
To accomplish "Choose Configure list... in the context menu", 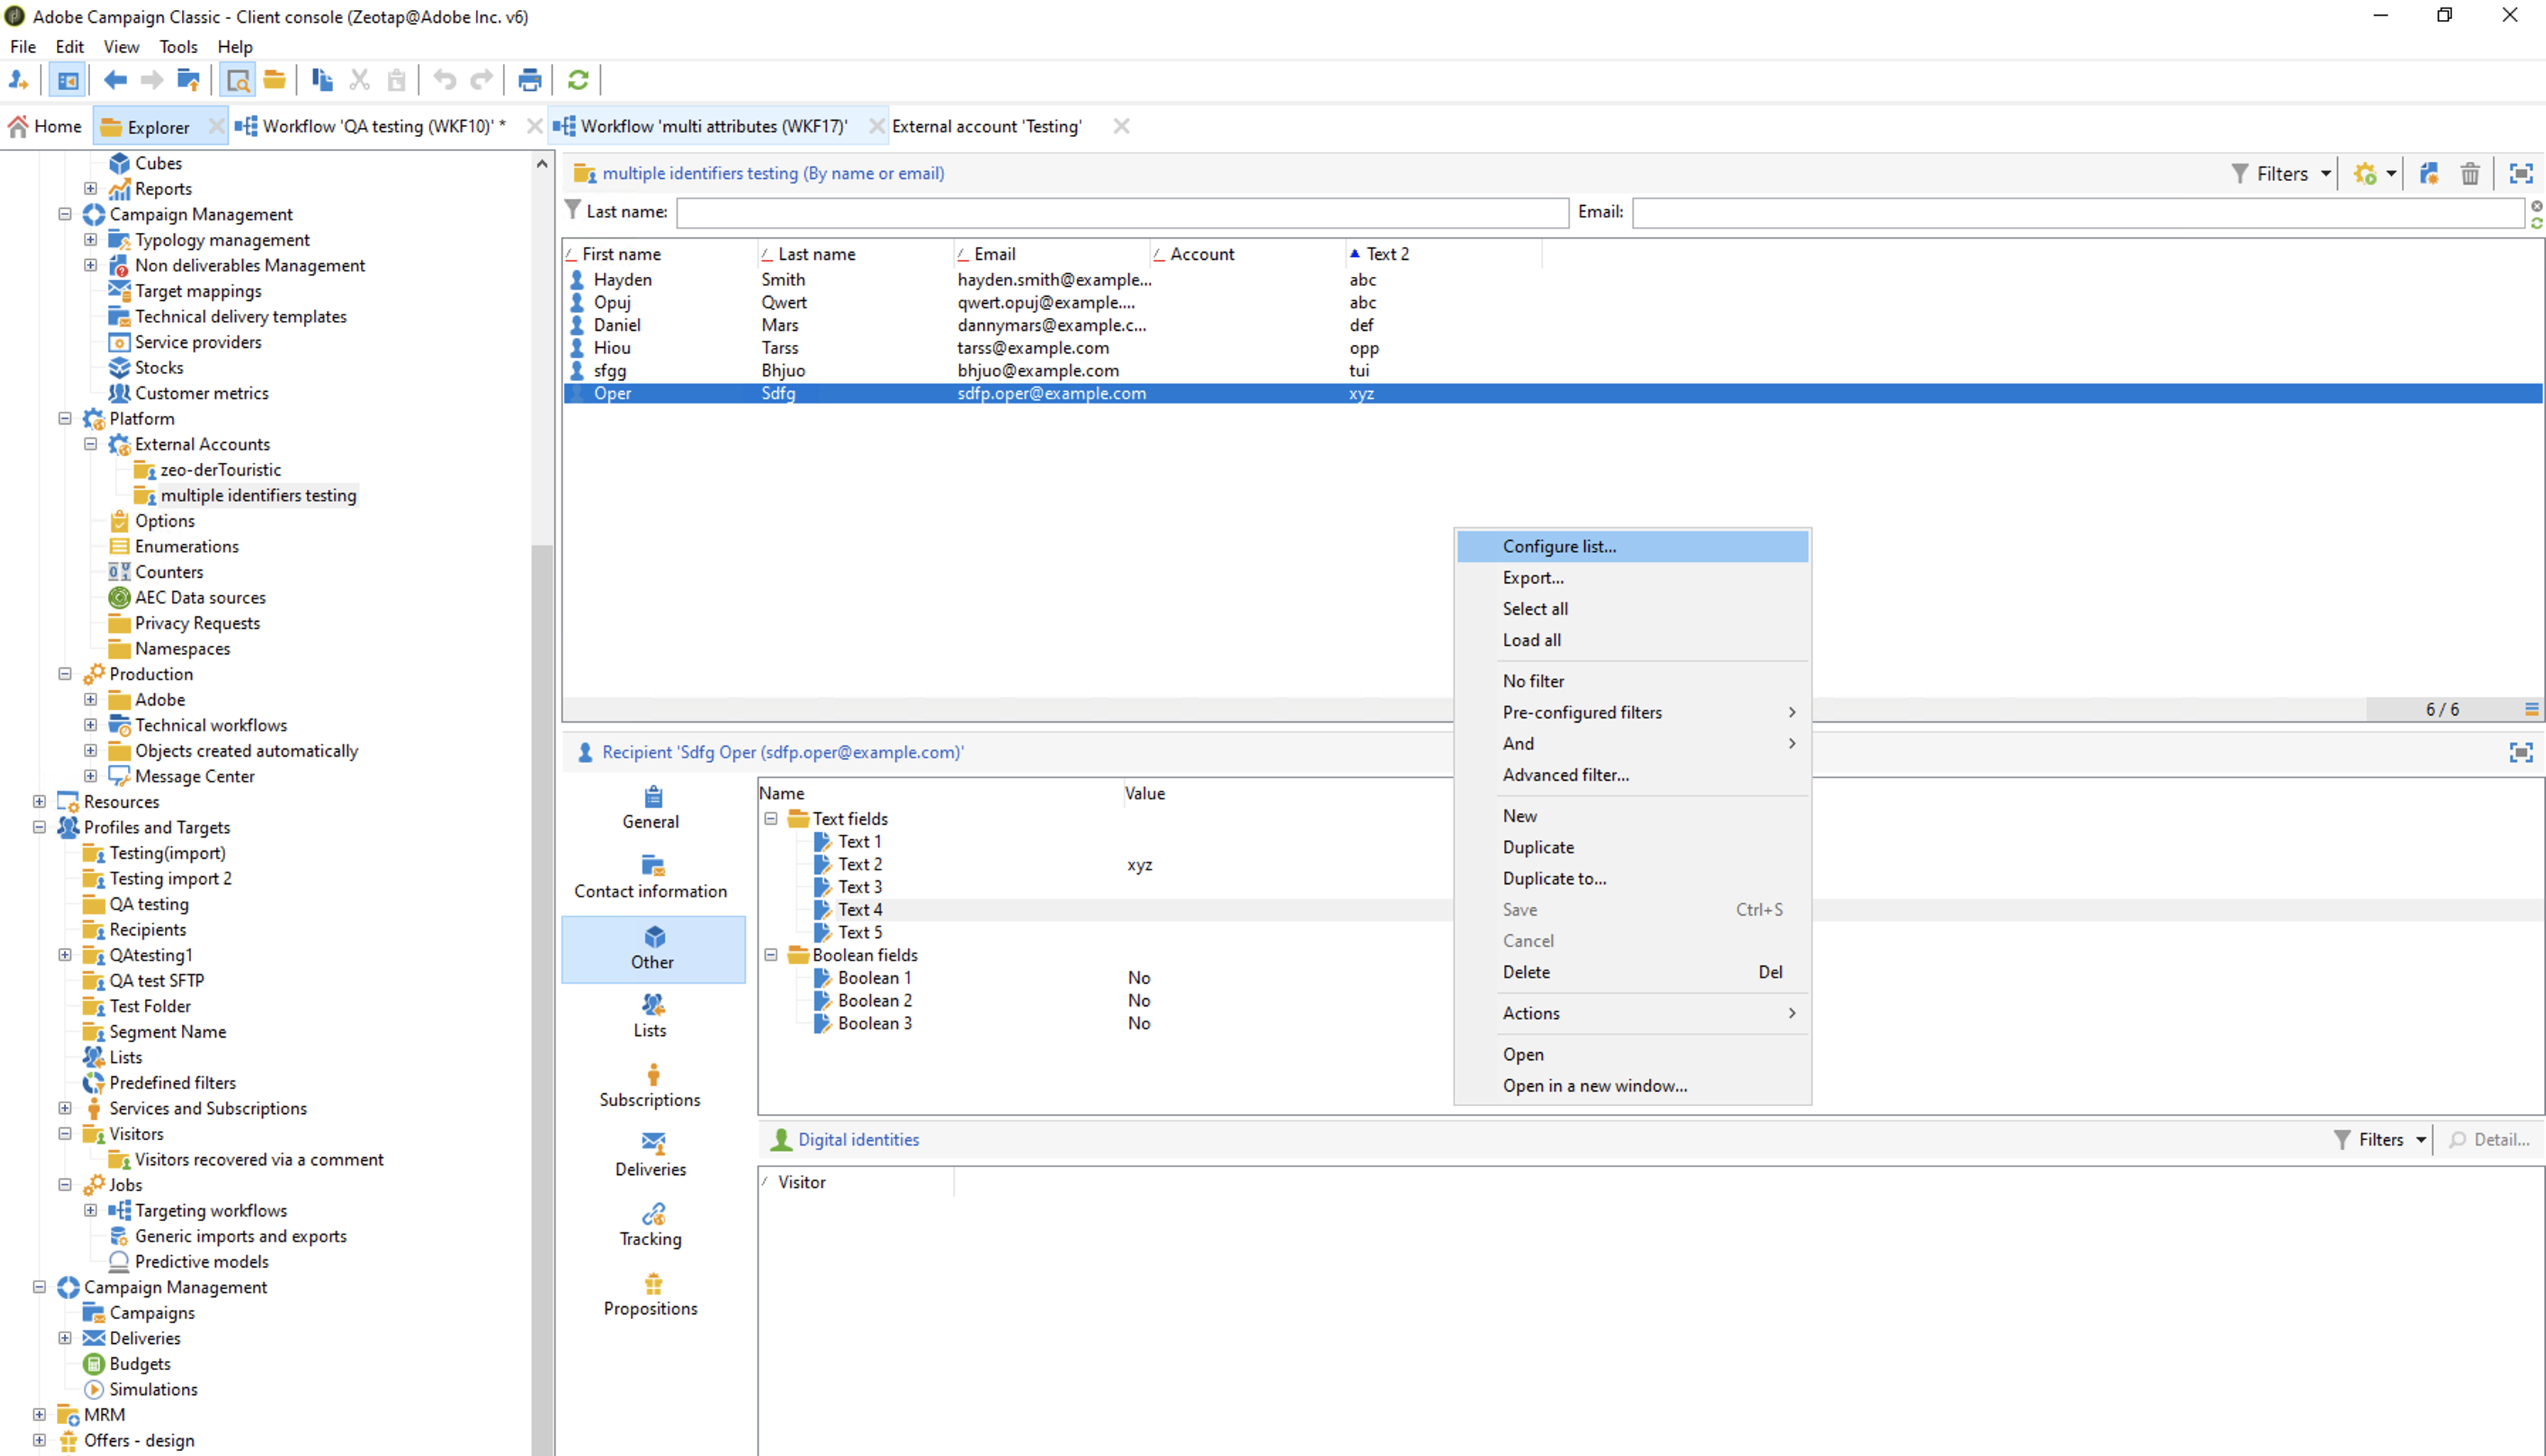I will point(1559,547).
